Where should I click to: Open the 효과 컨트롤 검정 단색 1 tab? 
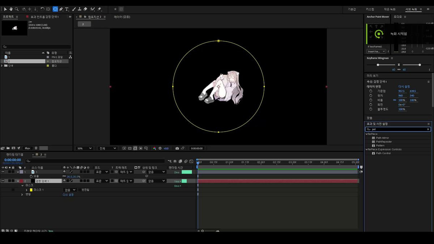pyautogui.click(x=44, y=17)
